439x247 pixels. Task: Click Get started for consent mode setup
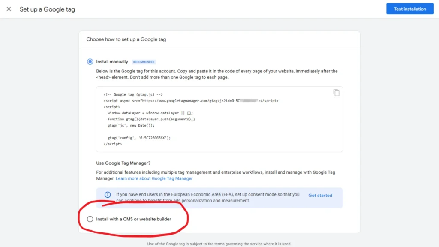point(320,195)
